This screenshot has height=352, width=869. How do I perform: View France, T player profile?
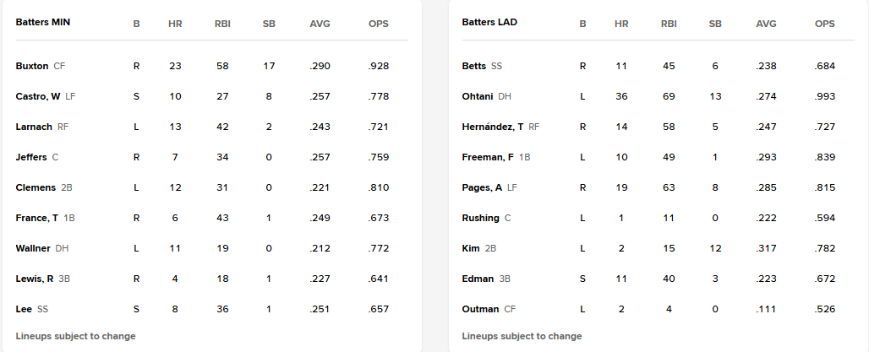tap(37, 218)
